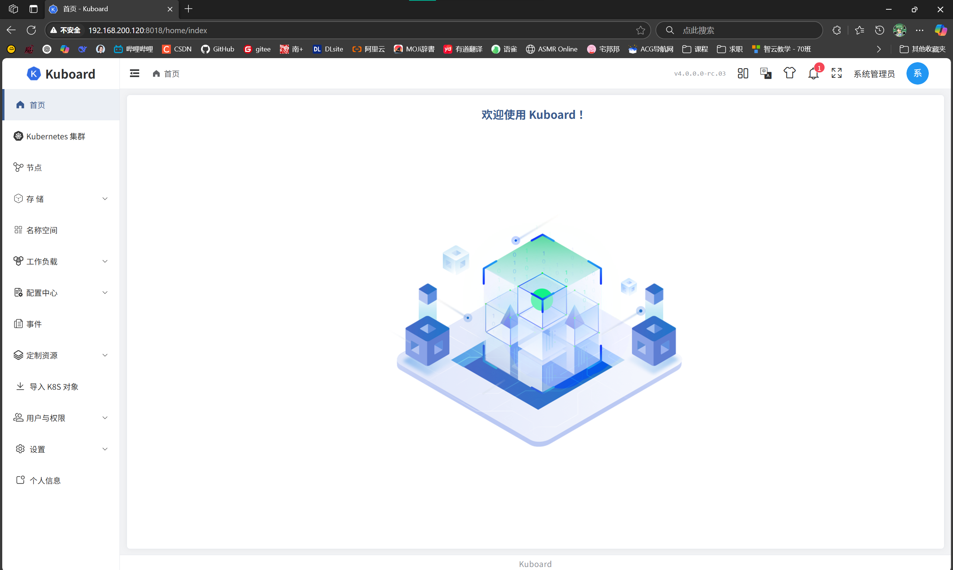Screen dimensions: 953x570
Task: Click the 首页 breadcrumb link
Action: click(x=172, y=73)
